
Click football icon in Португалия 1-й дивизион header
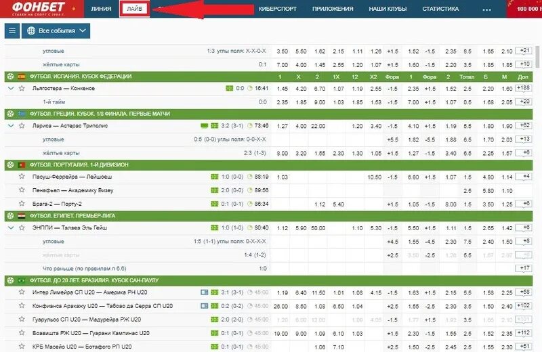tap(10, 164)
